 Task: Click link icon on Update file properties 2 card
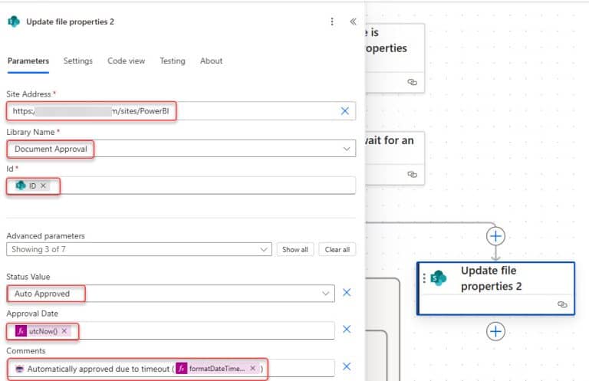pyautogui.click(x=562, y=304)
